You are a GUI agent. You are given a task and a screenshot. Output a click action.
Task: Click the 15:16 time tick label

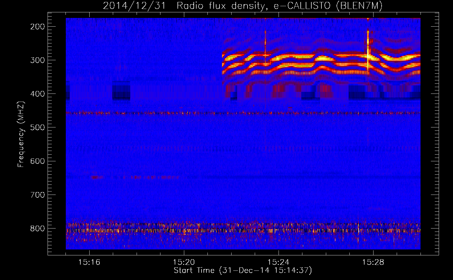point(89,262)
